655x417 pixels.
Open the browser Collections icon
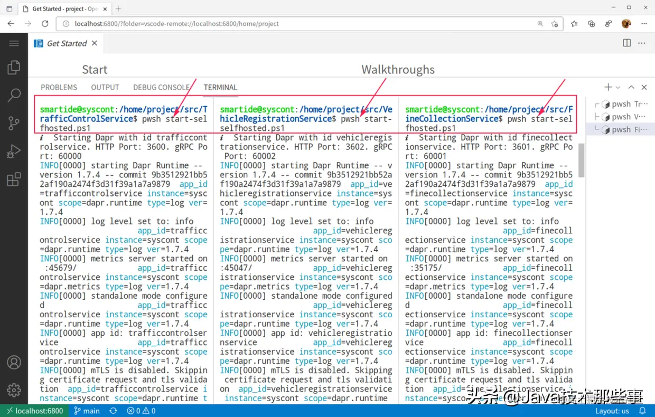tap(592, 24)
